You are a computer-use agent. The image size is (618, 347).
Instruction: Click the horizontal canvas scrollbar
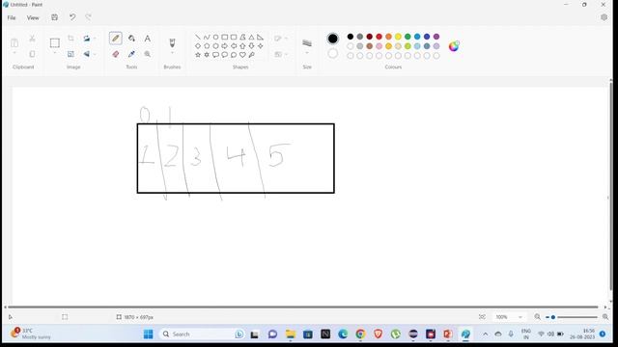coord(302,307)
